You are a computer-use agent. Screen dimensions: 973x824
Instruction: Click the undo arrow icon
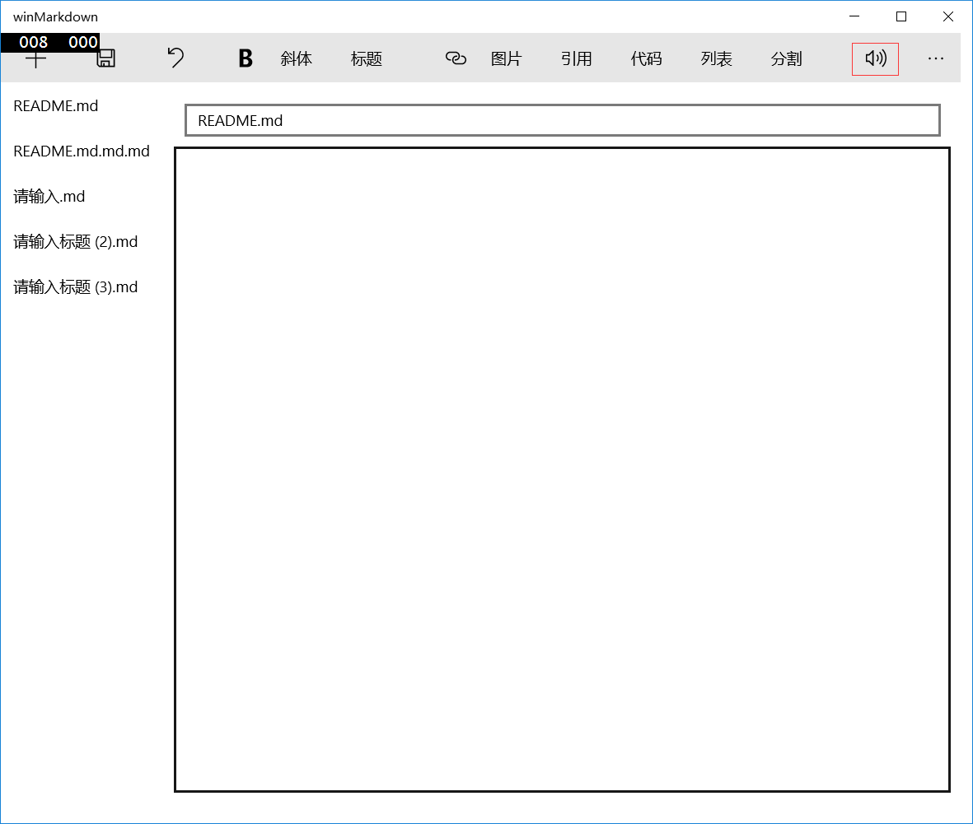(x=175, y=58)
